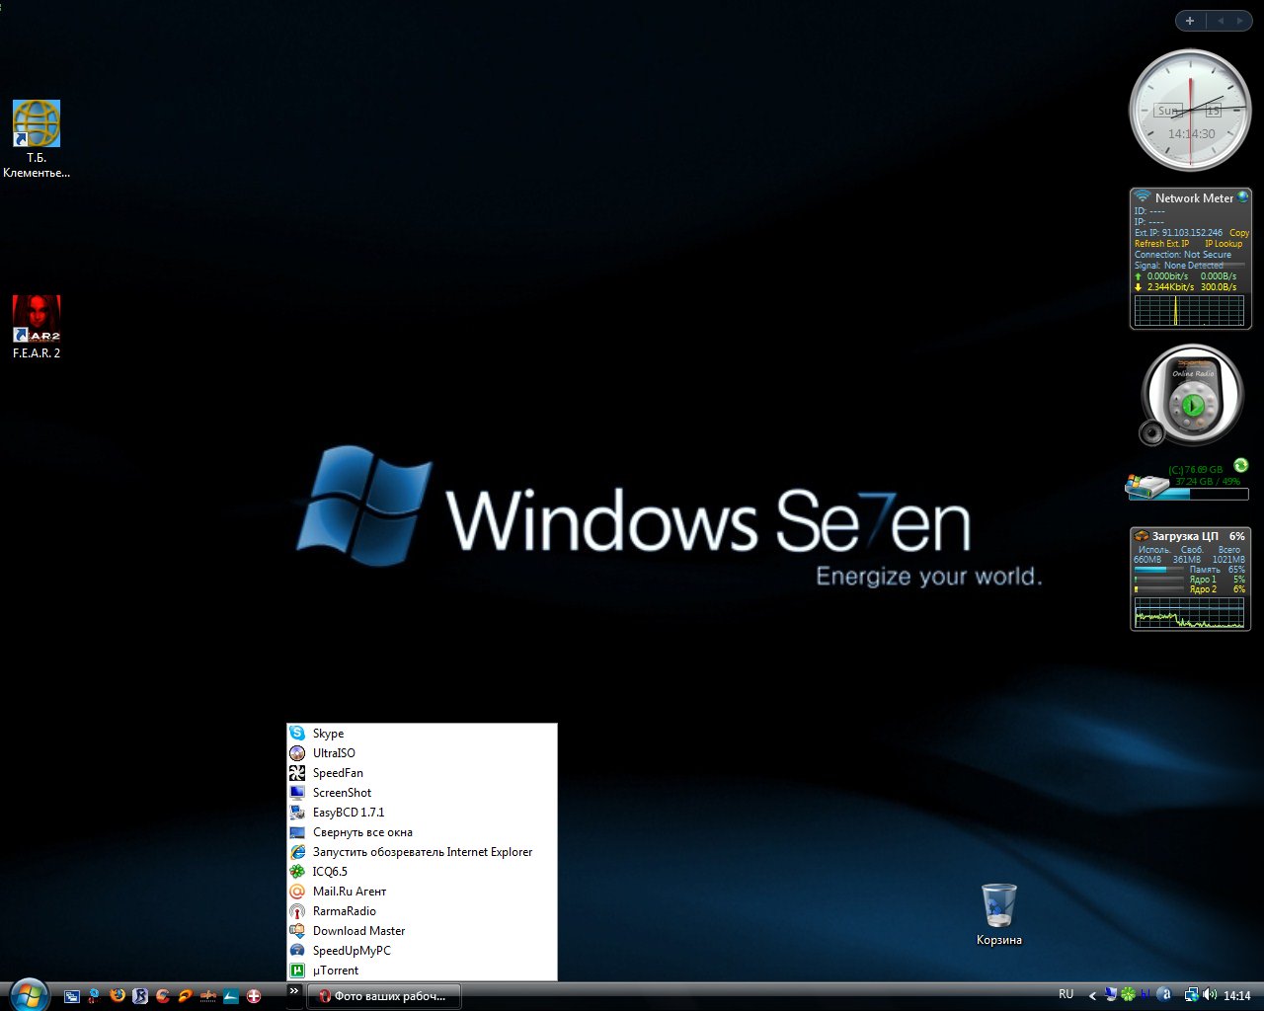The height and width of the screenshot is (1011, 1264).
Task: Click Refresh Ext. IP in Network Meter
Action: tap(1162, 244)
